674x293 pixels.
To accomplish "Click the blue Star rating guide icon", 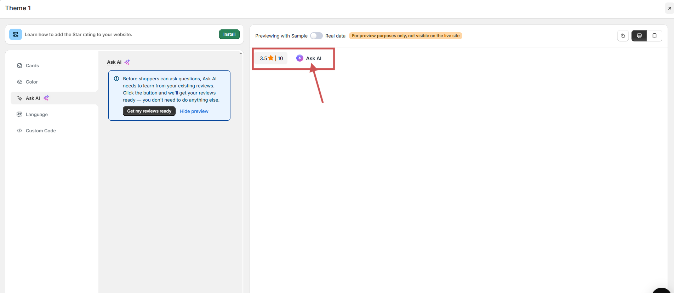I will tap(16, 34).
